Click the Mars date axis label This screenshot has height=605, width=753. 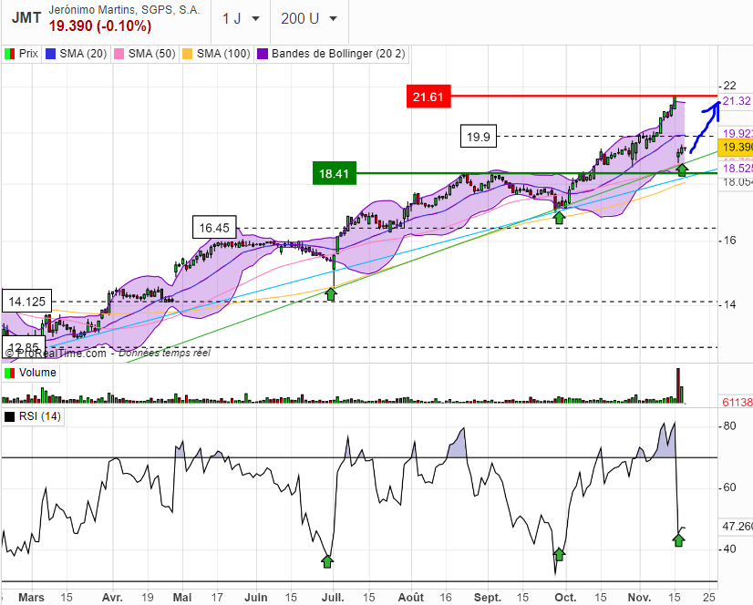coord(31,598)
